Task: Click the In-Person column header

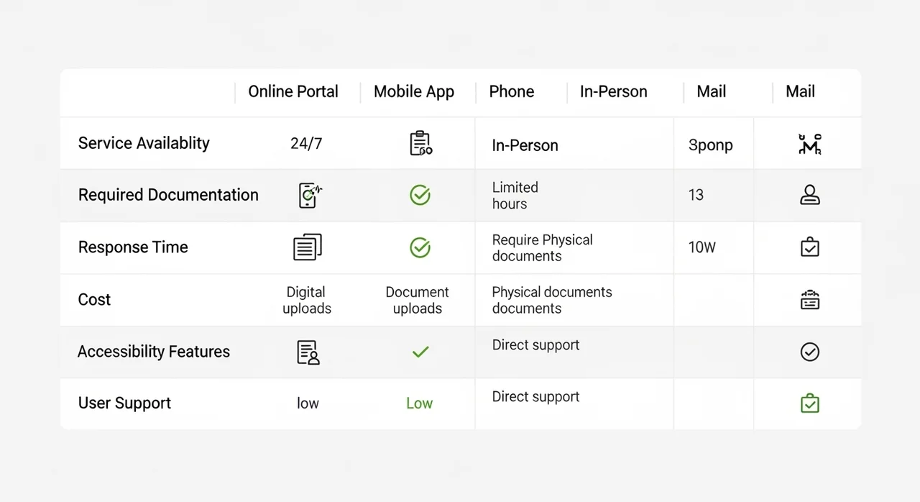Action: click(614, 92)
